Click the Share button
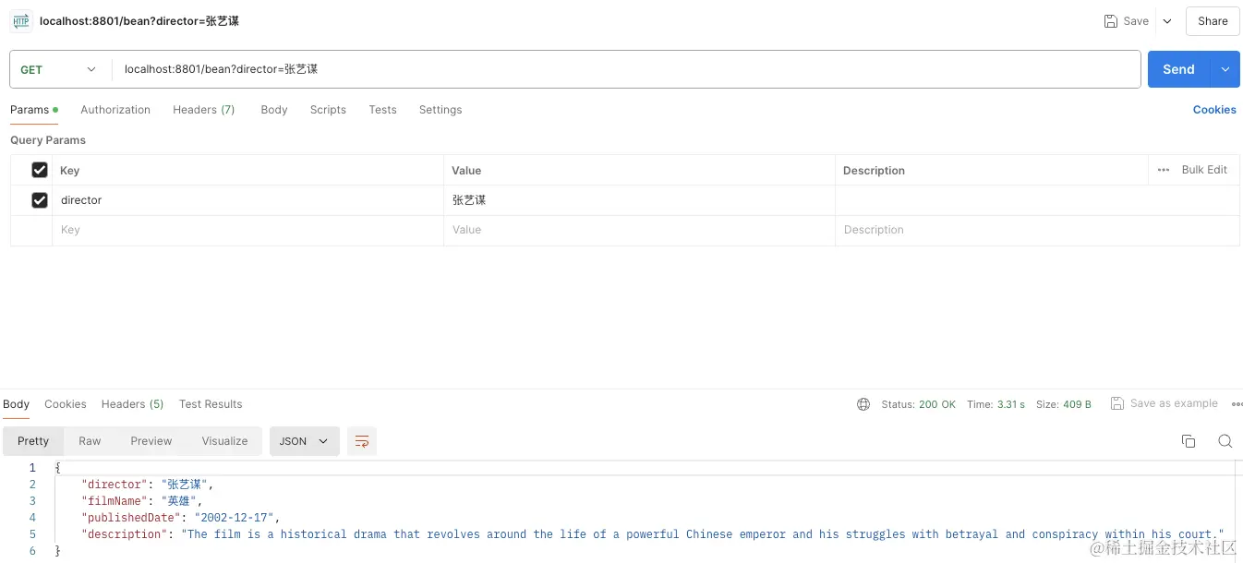Image resolution: width=1243 pixels, height=563 pixels. point(1213,21)
